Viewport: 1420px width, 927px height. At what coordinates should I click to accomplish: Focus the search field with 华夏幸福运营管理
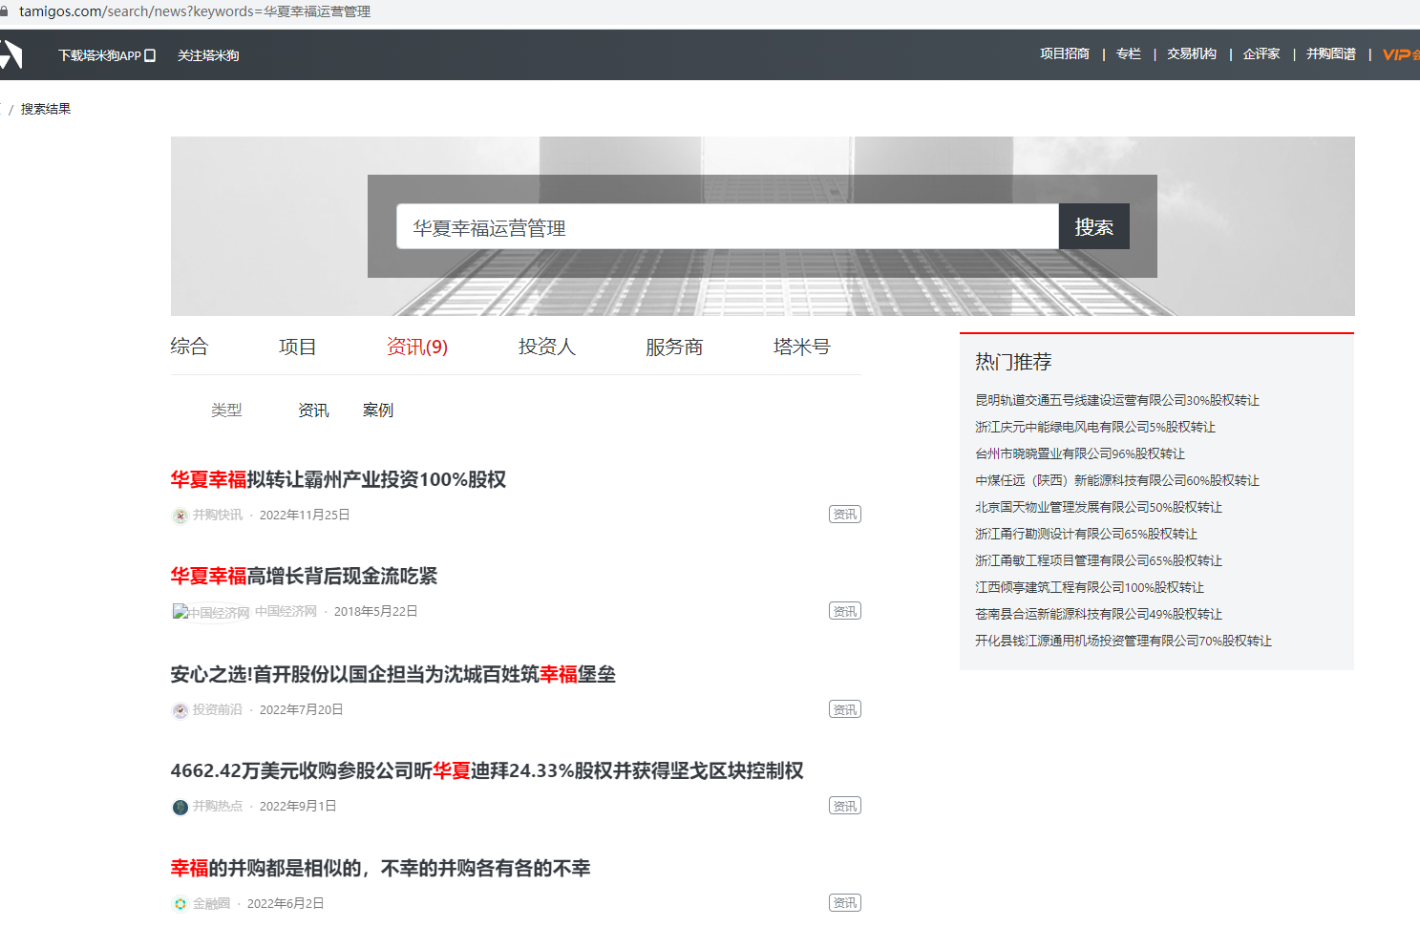(x=728, y=227)
